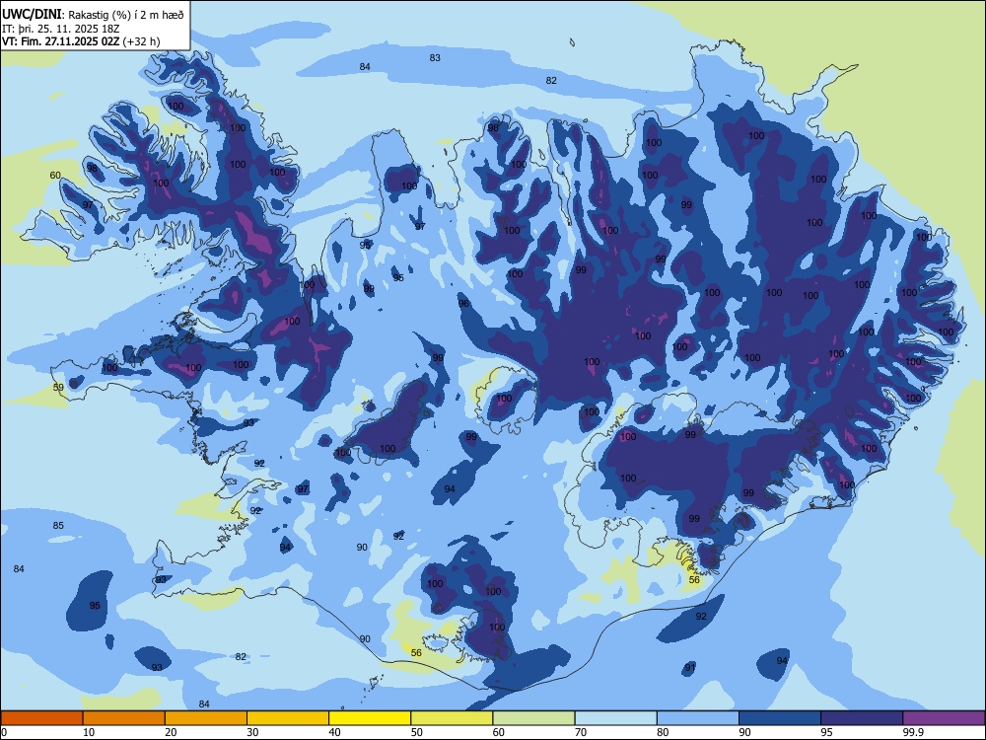Screen dimensions: 986x740
Task: Click the purple legend swatch above 99.9
Action: point(945,718)
